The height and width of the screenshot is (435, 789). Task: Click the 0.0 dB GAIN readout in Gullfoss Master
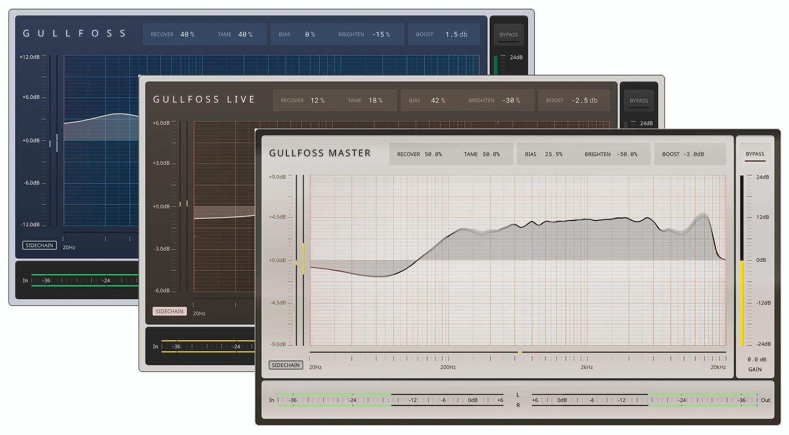tap(756, 359)
